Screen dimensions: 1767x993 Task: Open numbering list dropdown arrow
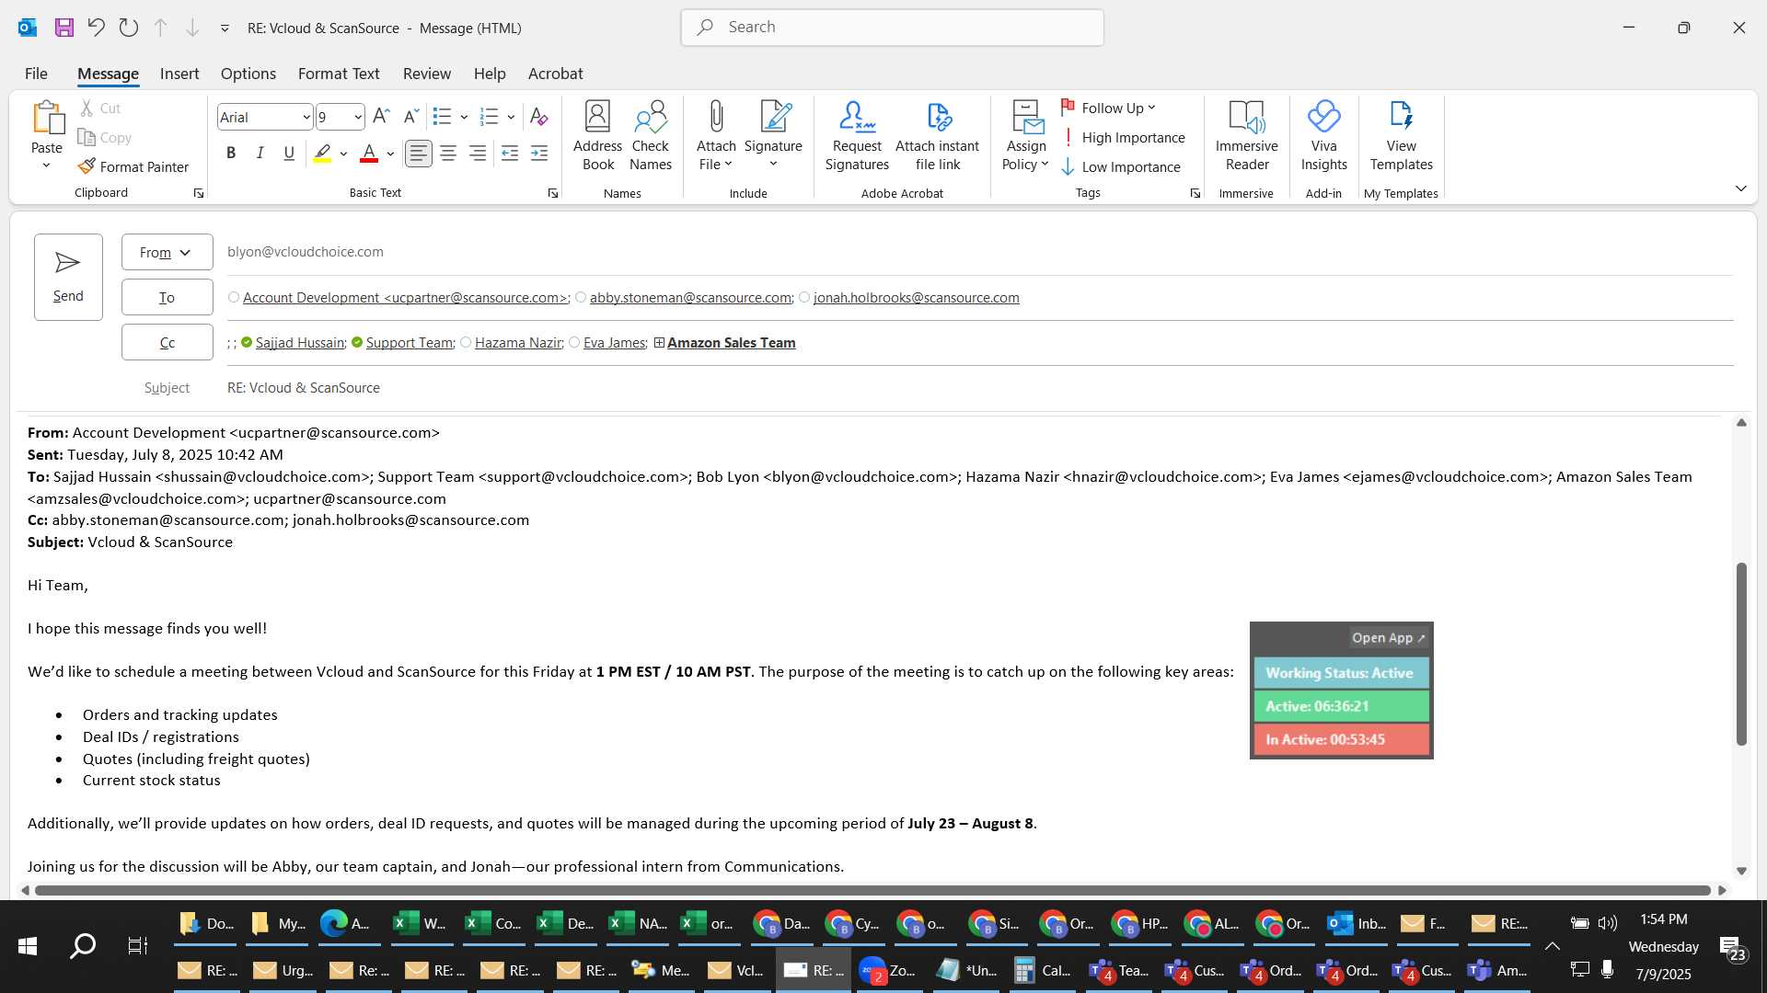tap(511, 118)
